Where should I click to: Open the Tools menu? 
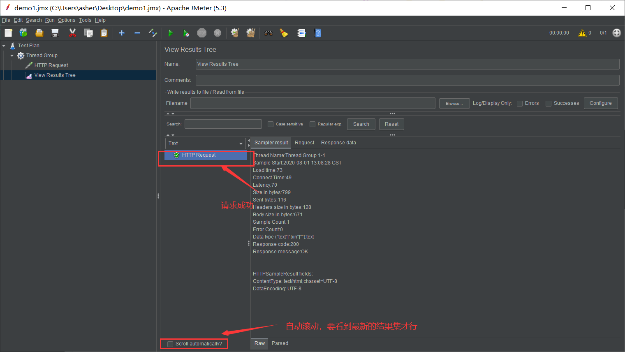[x=85, y=20]
